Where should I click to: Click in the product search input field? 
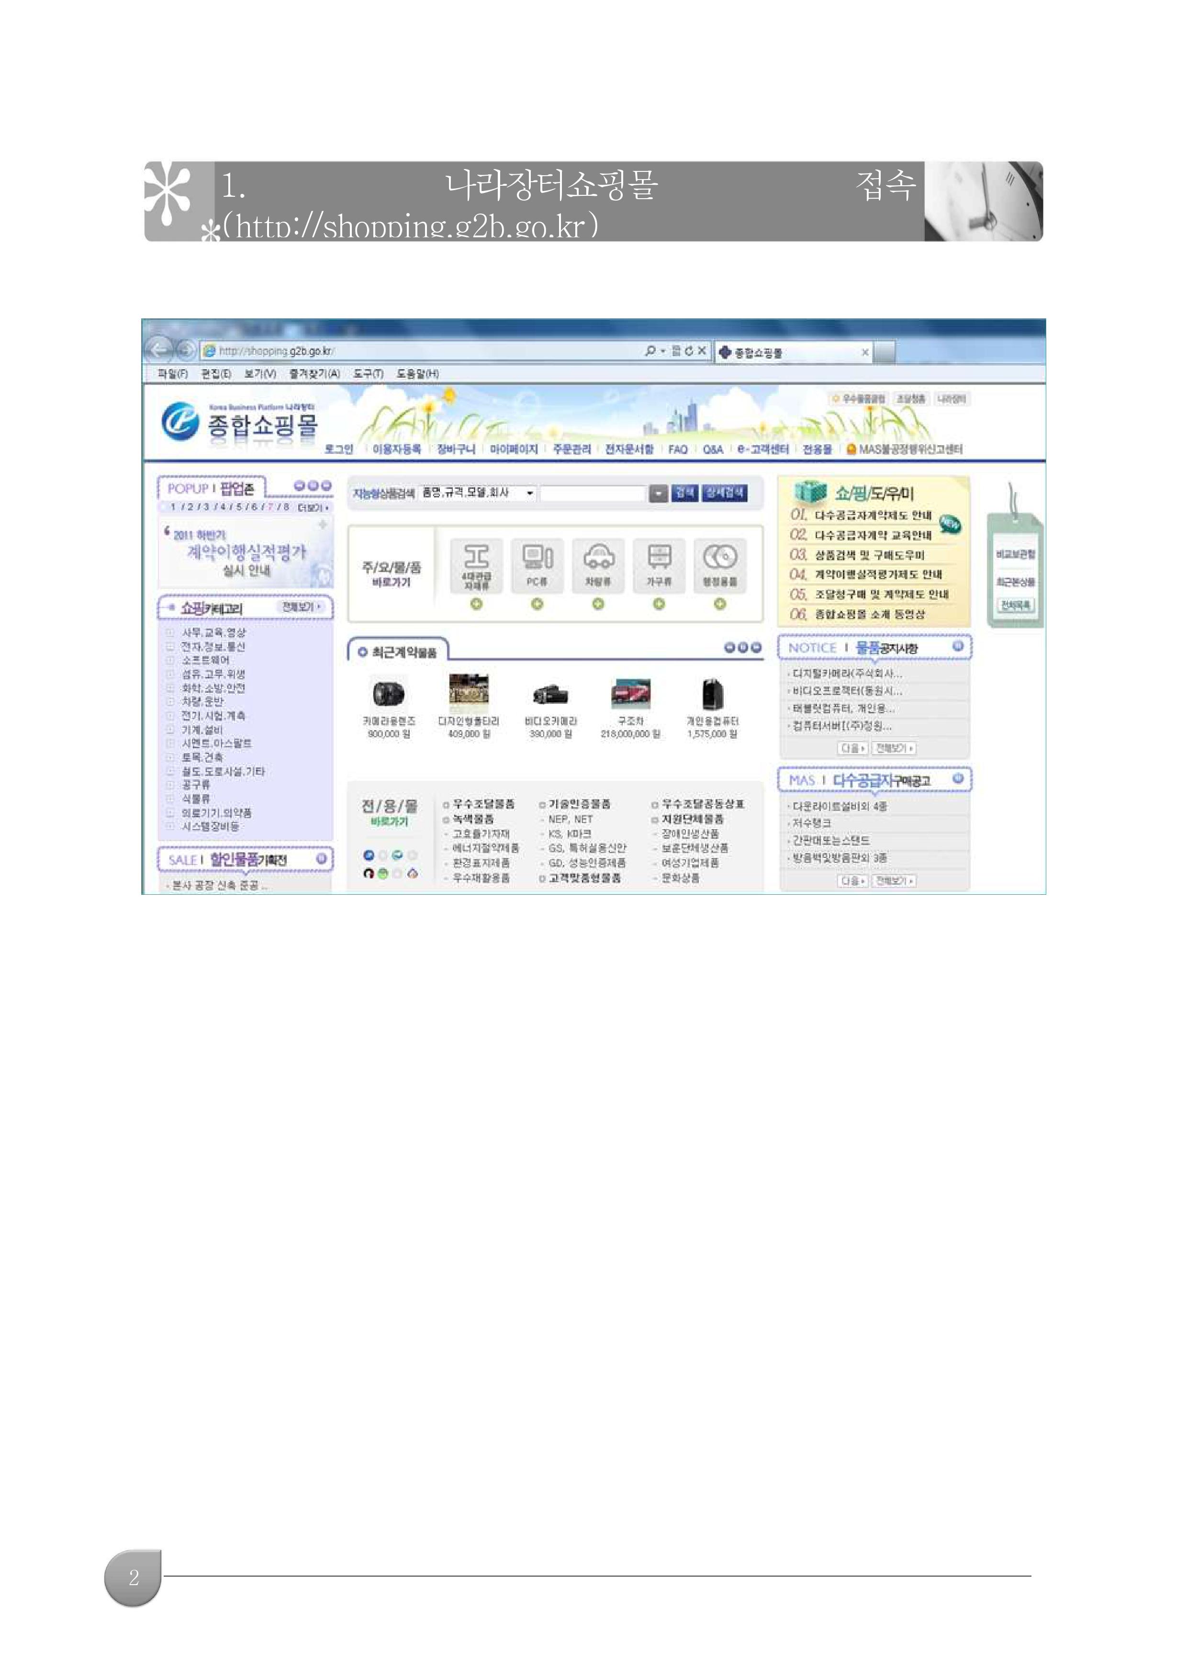click(593, 494)
